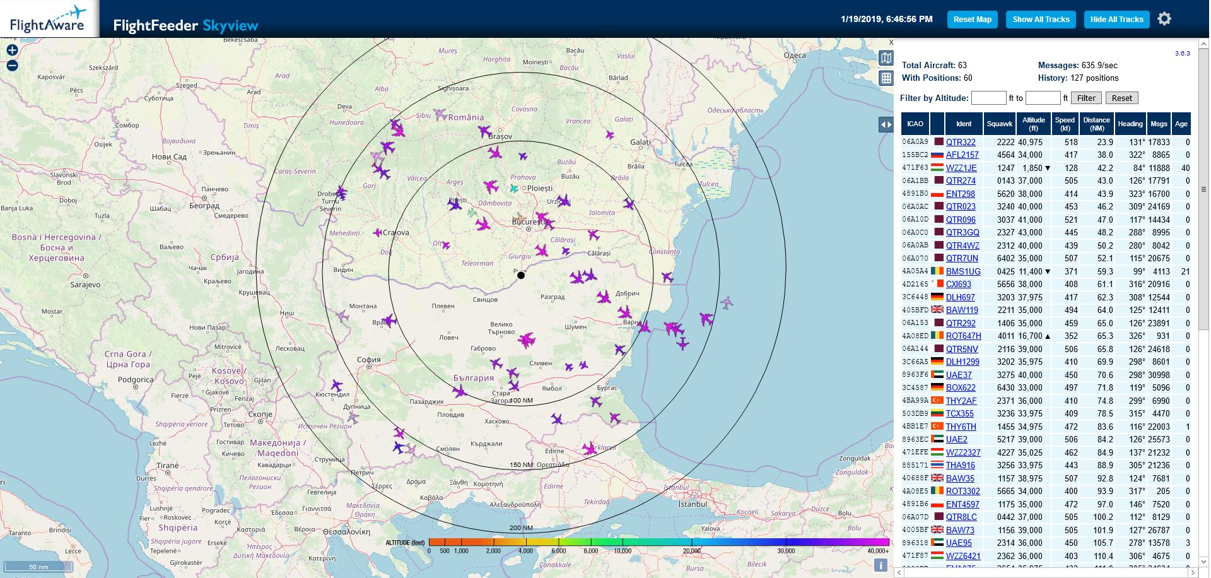
Task: Zoom in on the map
Action: point(12,50)
